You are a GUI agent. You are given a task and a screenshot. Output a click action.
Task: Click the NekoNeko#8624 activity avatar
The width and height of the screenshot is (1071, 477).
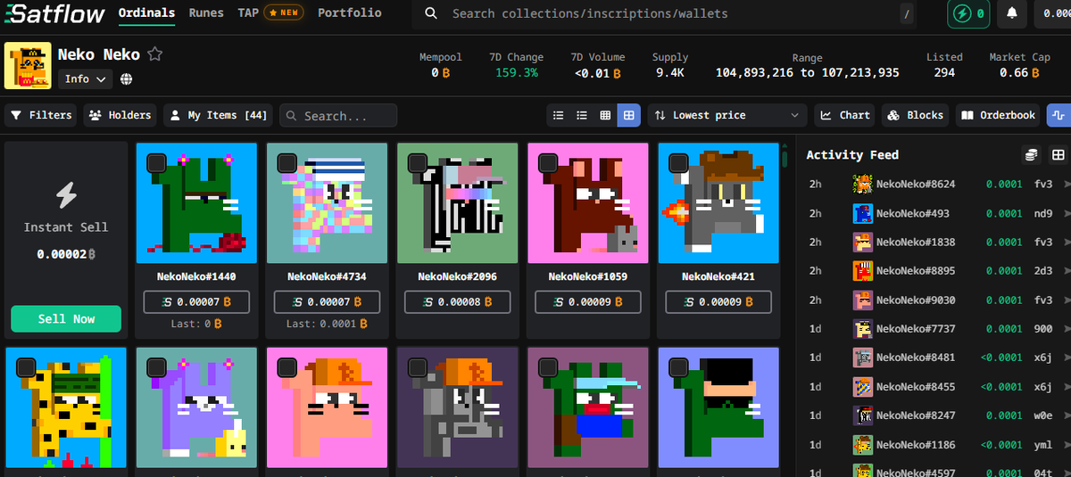(x=862, y=185)
